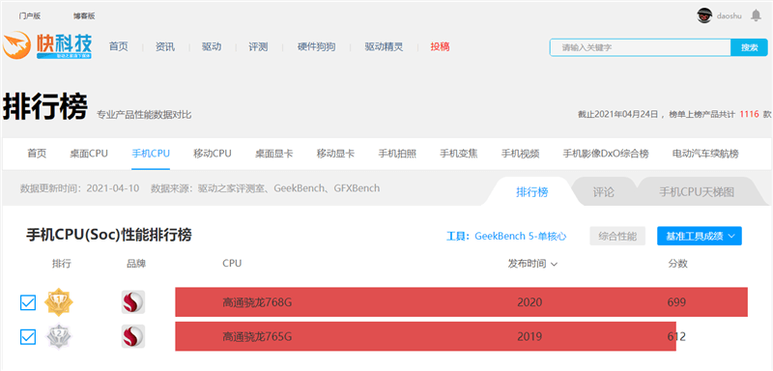
Task: Switch to the 评论 tab
Action: [x=603, y=192]
